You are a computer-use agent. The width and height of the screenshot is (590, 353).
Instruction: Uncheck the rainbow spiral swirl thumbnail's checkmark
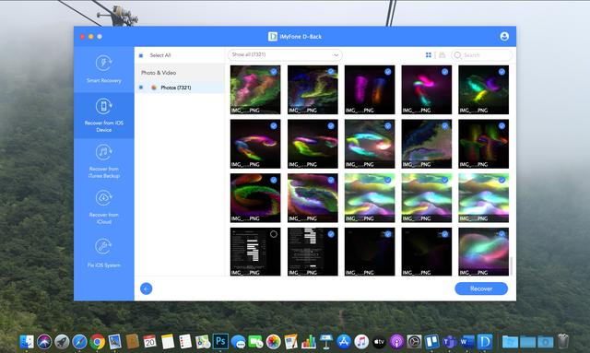[x=274, y=180]
